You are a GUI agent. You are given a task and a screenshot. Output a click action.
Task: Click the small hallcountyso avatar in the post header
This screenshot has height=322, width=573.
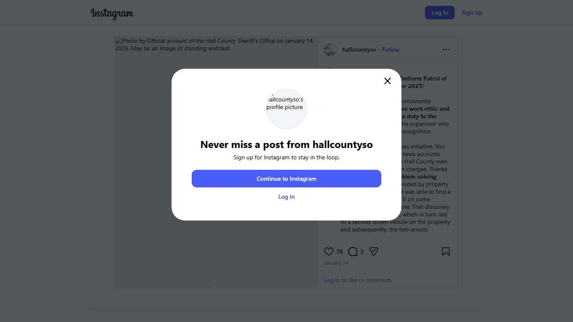click(x=330, y=49)
